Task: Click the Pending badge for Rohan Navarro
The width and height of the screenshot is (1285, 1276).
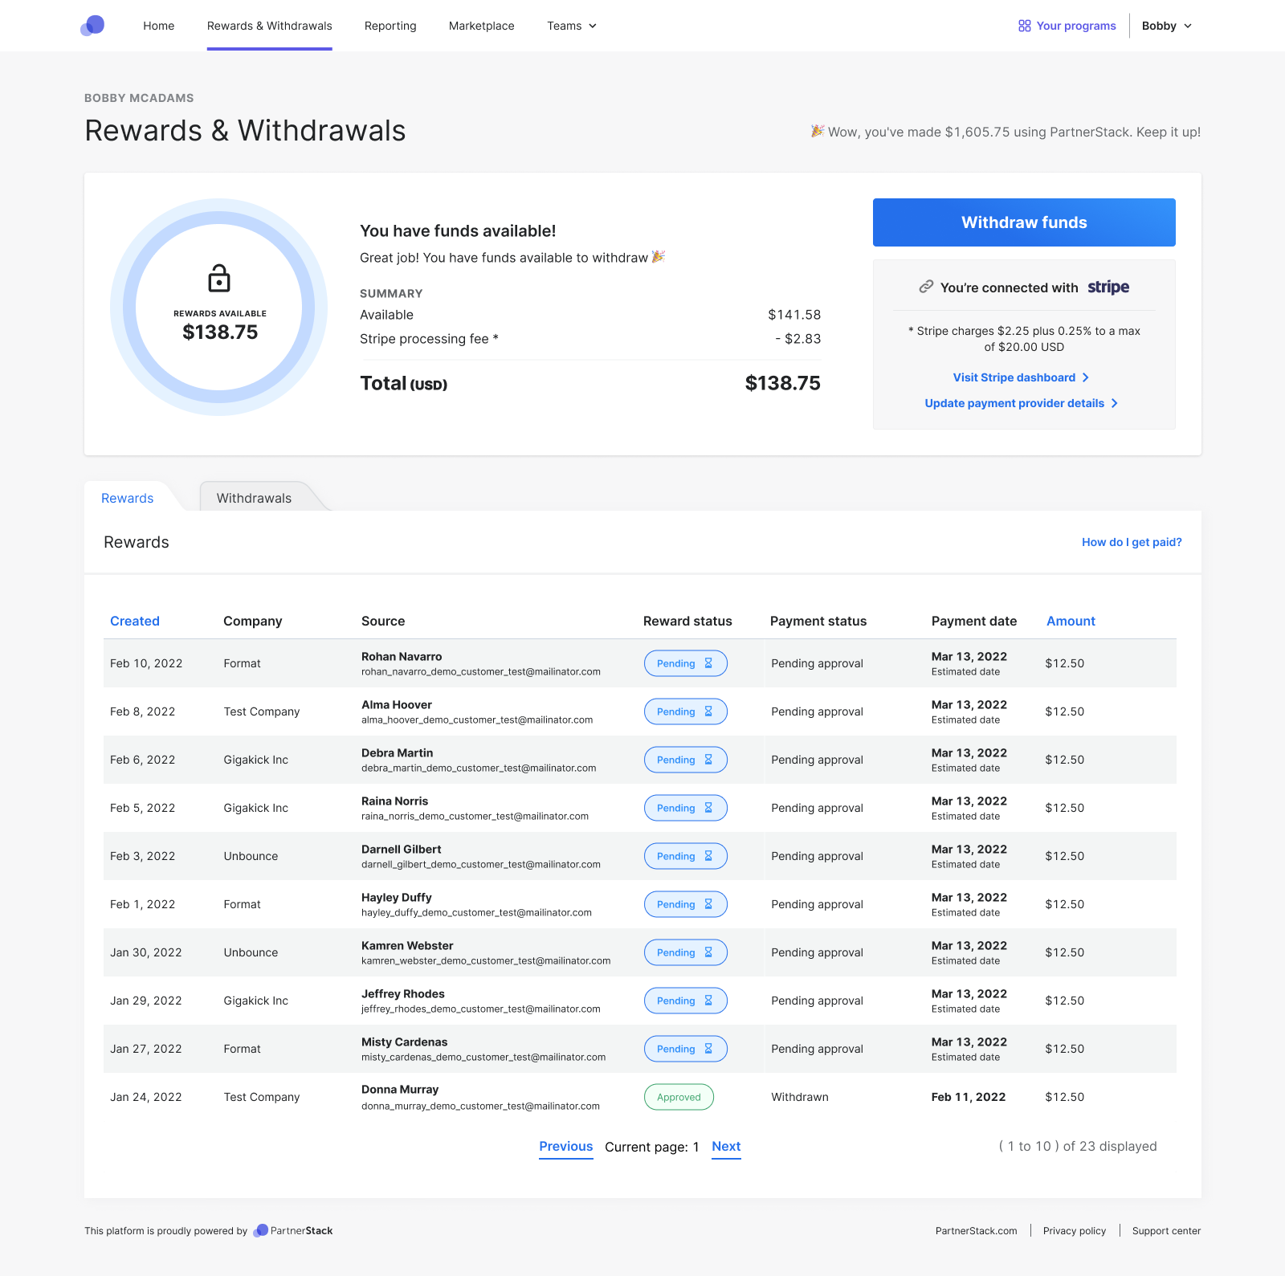Action: coord(686,663)
